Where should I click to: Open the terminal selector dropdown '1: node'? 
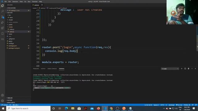point(170,69)
